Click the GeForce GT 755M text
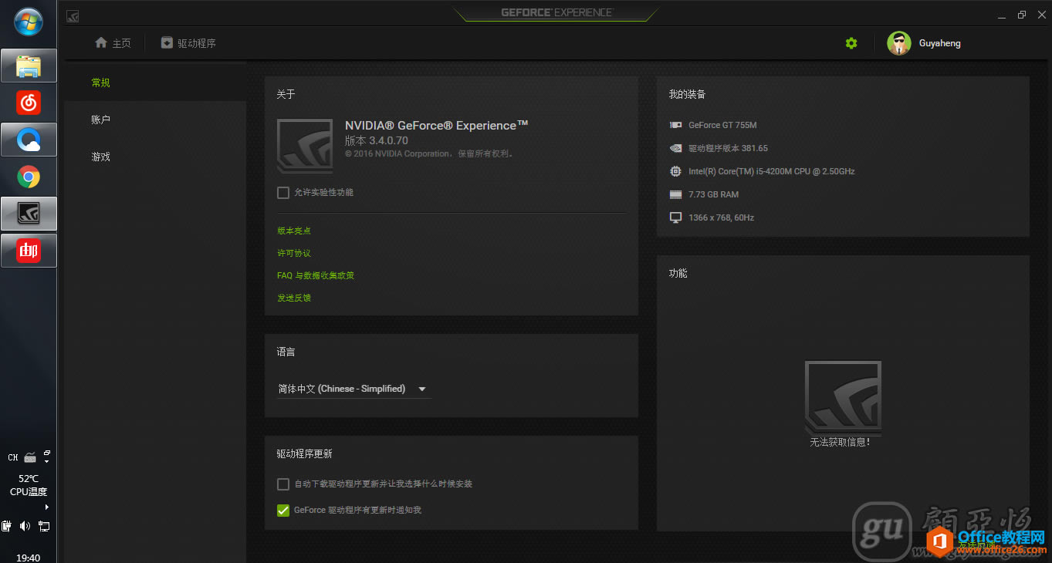This screenshot has height=563, width=1052. 722,125
